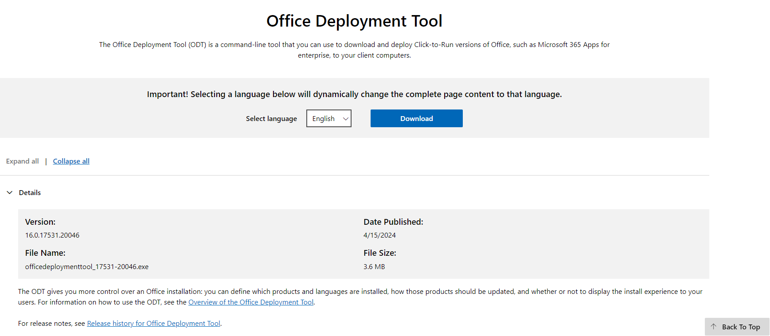Click the 3.6 MB file size value

374,267
